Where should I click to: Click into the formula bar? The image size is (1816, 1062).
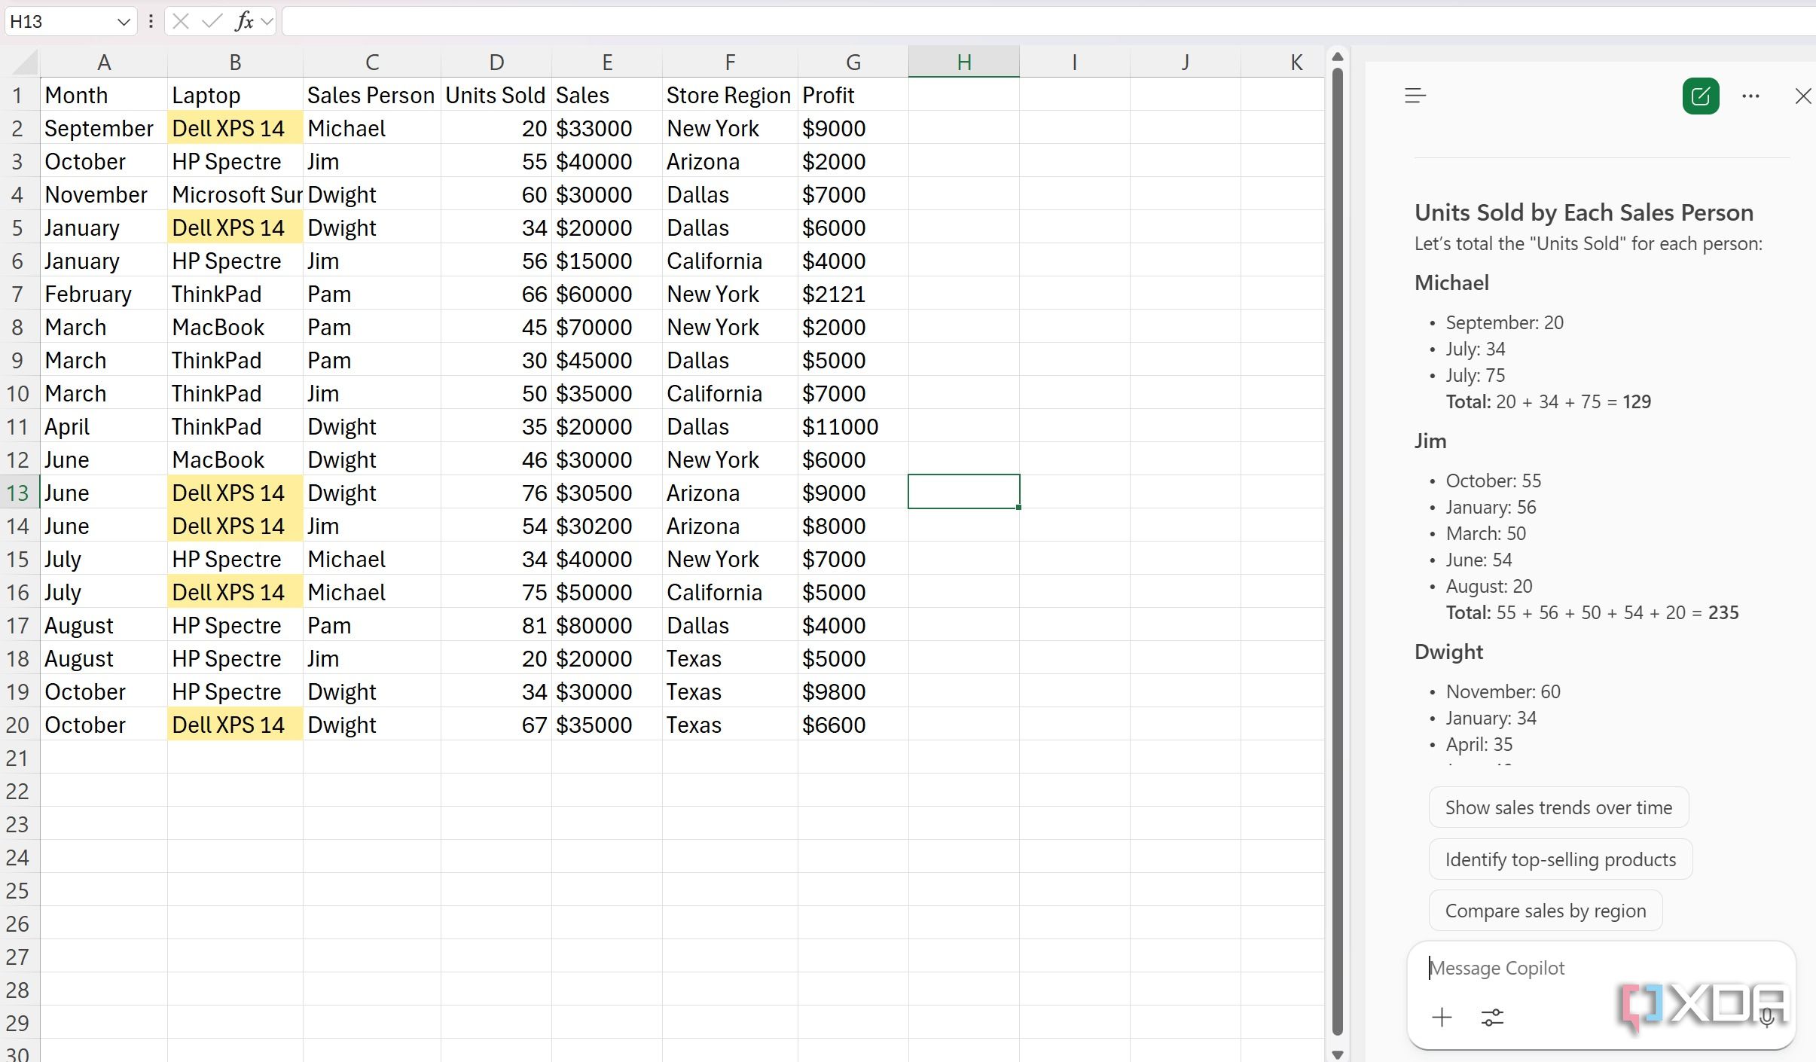(1047, 21)
